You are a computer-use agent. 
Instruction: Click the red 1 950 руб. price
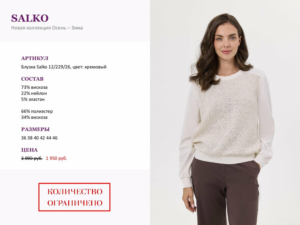point(56,158)
